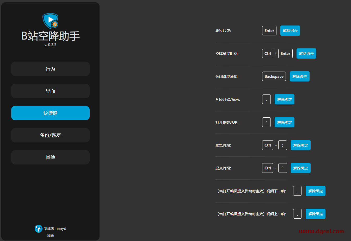Click the 预览片段: label

(x=223, y=145)
